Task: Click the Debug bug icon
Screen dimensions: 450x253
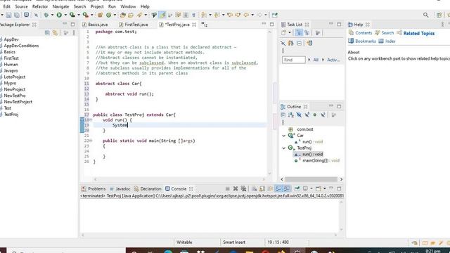Action: click(x=46, y=15)
